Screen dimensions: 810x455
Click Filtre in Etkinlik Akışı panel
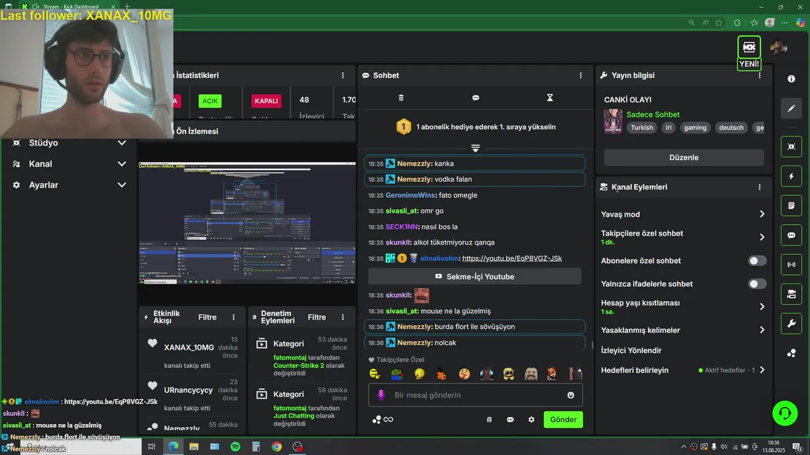(x=208, y=317)
